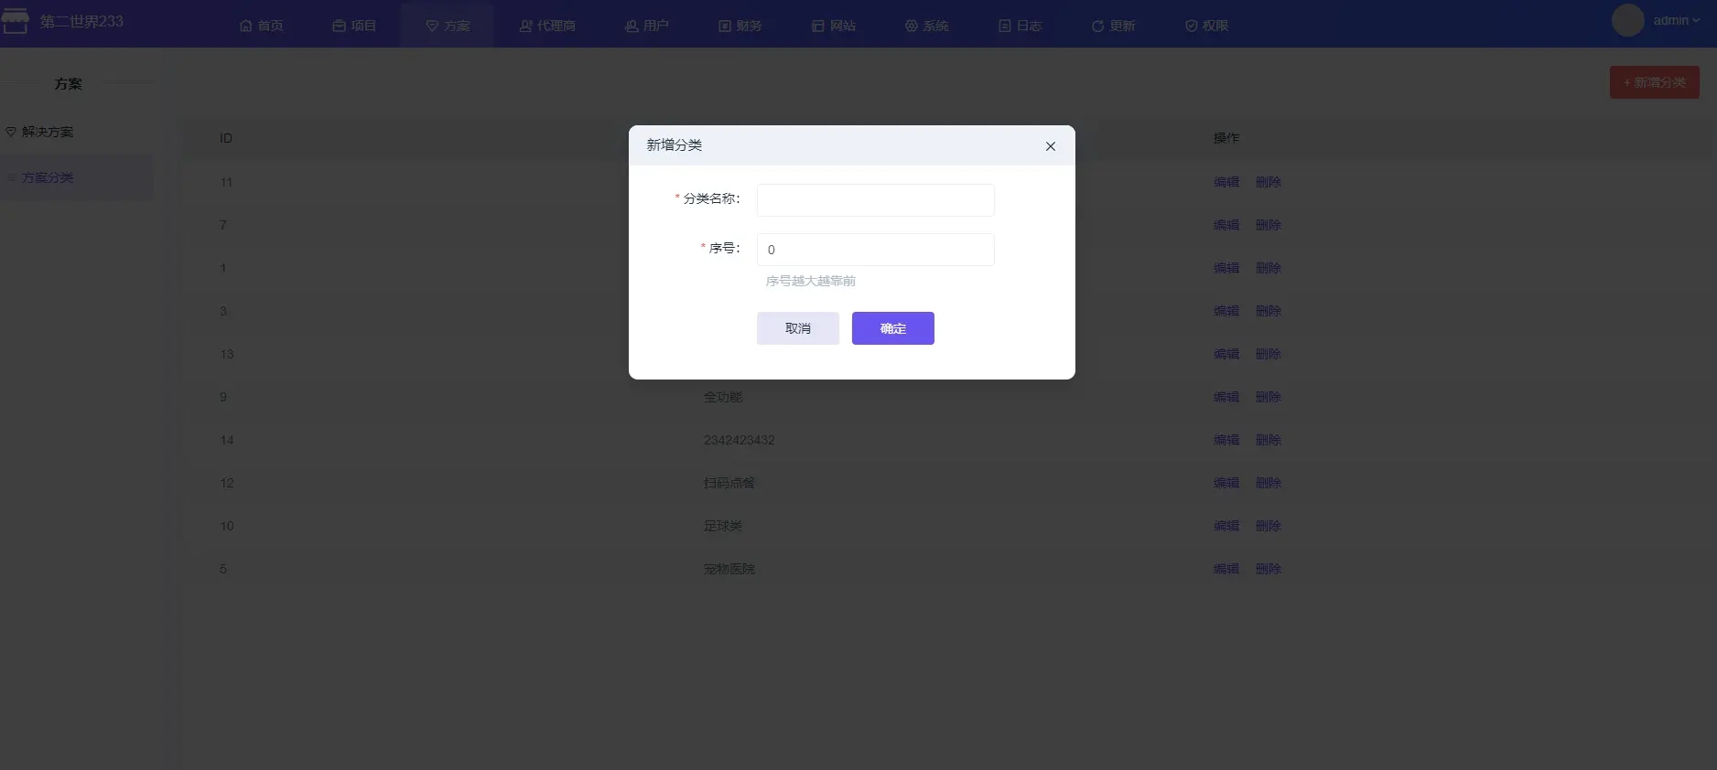Click the 用户 user icon in navbar
The image size is (1717, 770).
point(632,26)
